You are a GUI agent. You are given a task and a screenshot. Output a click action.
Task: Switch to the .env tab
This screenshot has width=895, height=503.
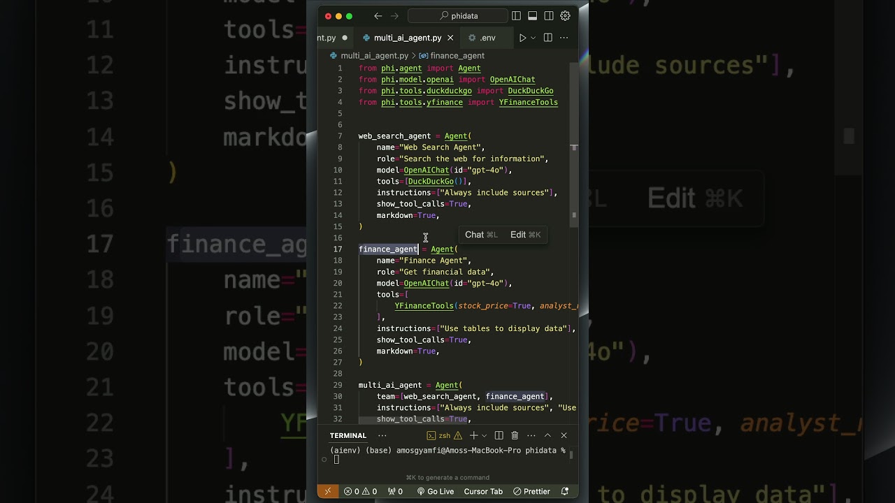[487, 38]
